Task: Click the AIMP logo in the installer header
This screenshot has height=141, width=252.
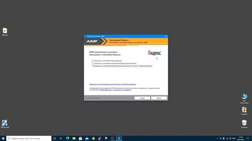Action: coord(92,42)
